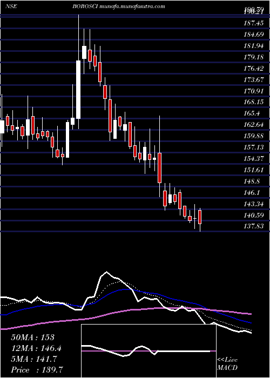Click the 143.34 price level label
Screen dimensions: 270x378
pos(254,204)
